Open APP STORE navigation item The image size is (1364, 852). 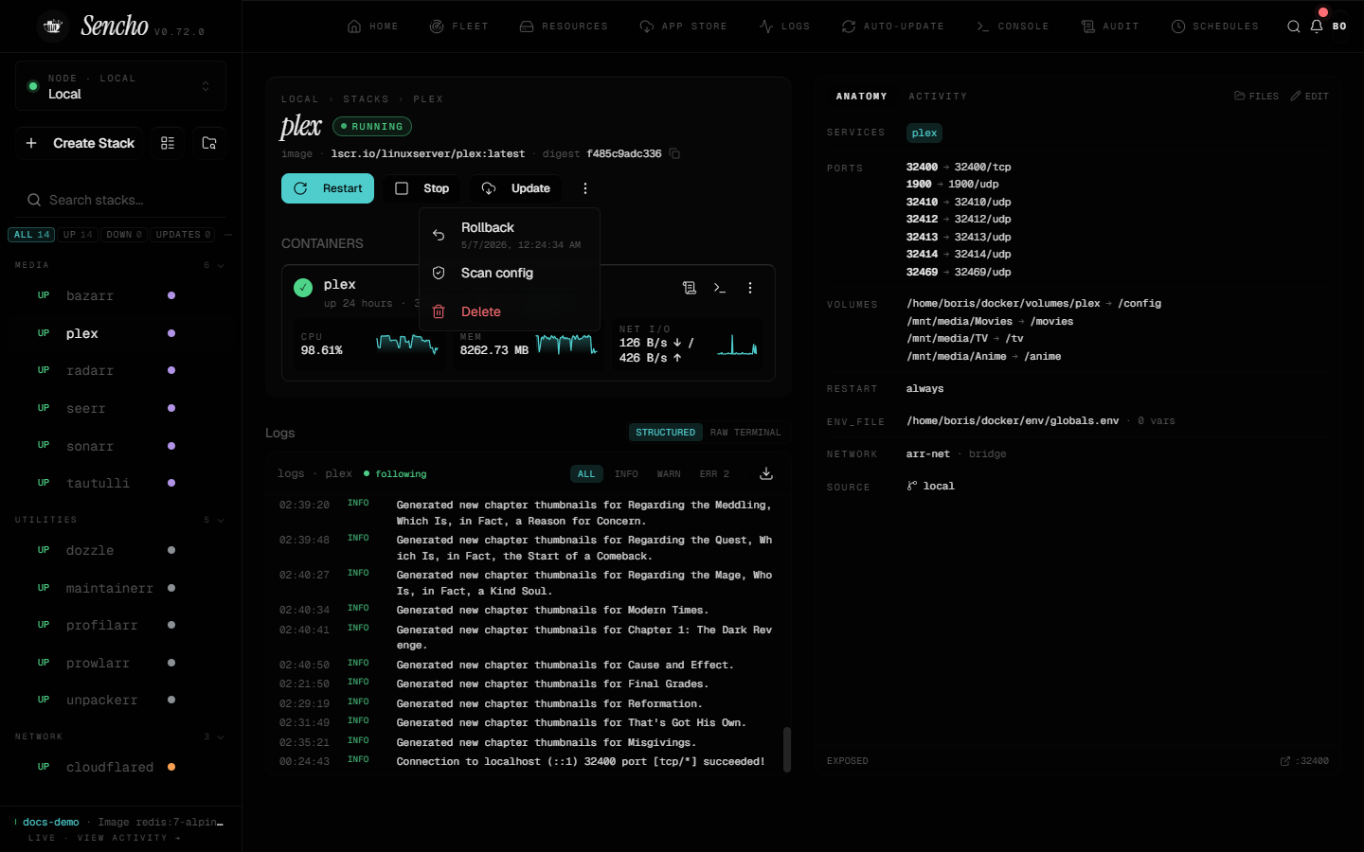click(x=683, y=27)
